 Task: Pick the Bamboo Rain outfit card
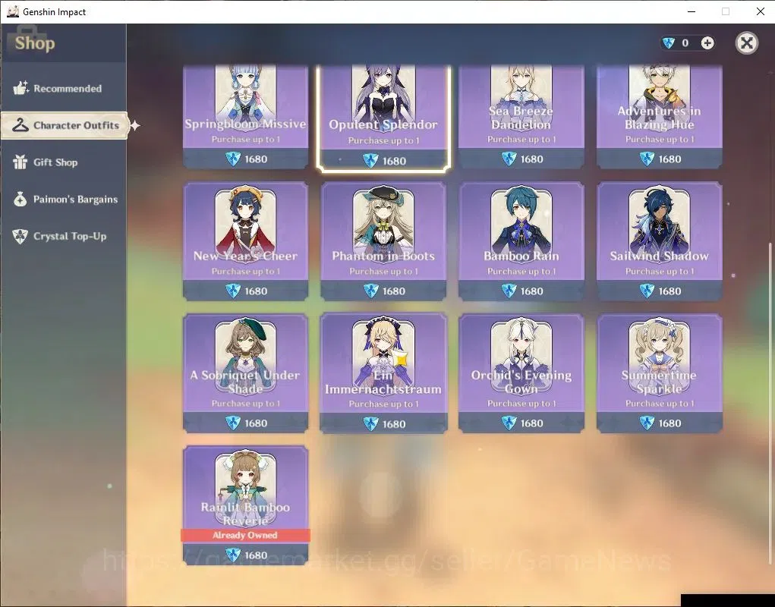521,241
